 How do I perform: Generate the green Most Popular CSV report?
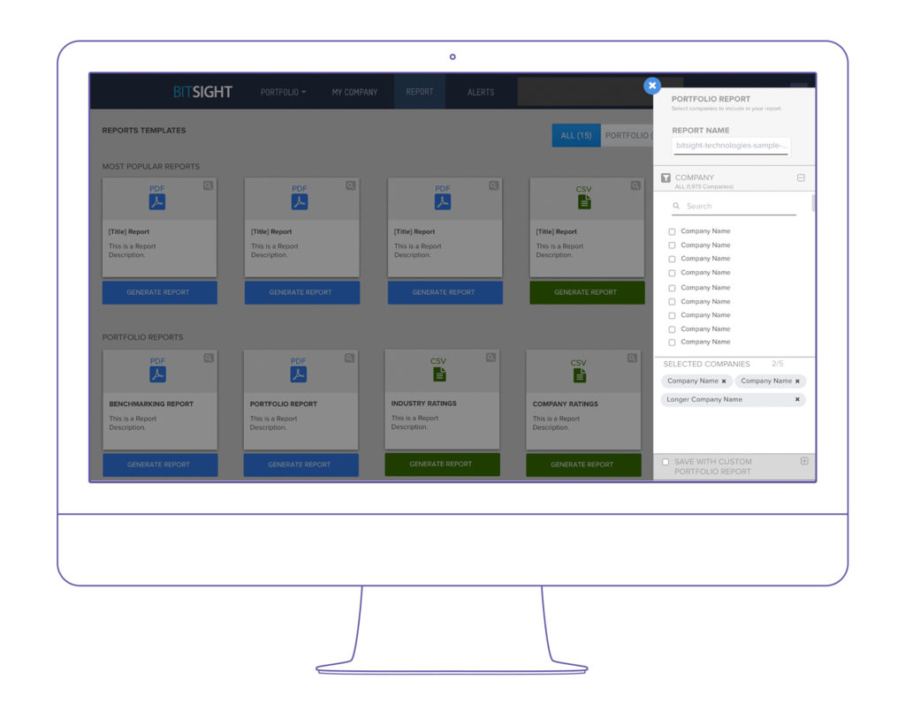coord(587,292)
